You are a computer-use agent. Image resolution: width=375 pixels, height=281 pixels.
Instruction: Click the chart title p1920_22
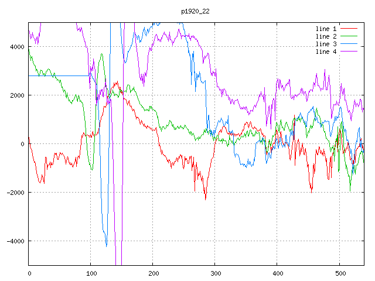(x=196, y=11)
